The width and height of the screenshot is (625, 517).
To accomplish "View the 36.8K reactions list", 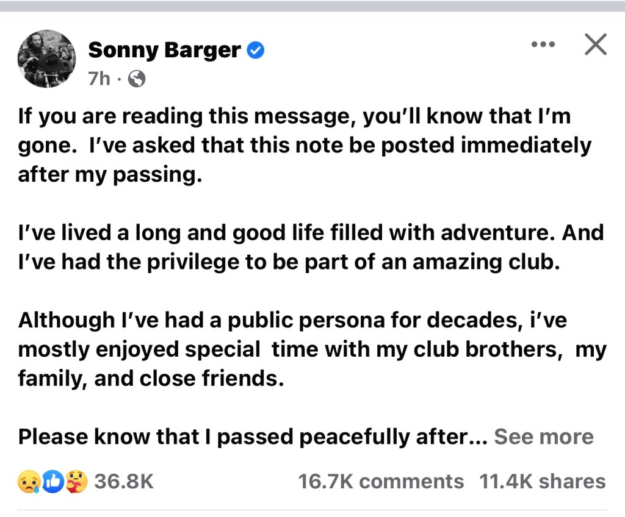I will (x=124, y=482).
